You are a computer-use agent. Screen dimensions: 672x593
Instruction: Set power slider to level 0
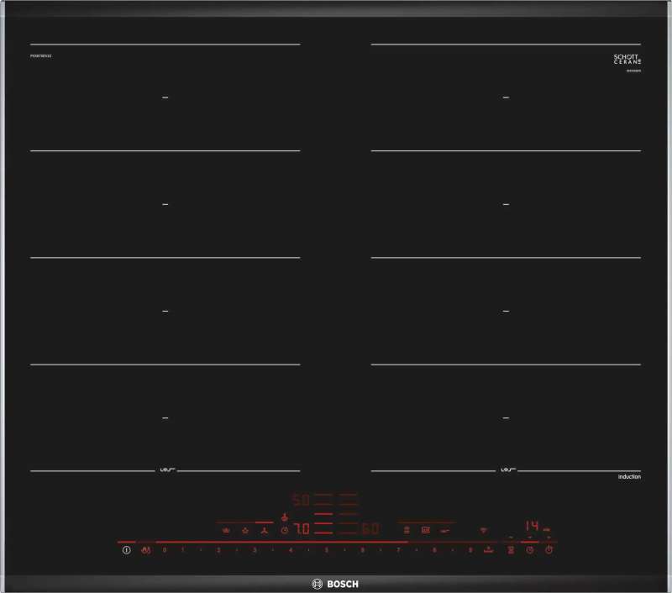pyautogui.click(x=165, y=550)
